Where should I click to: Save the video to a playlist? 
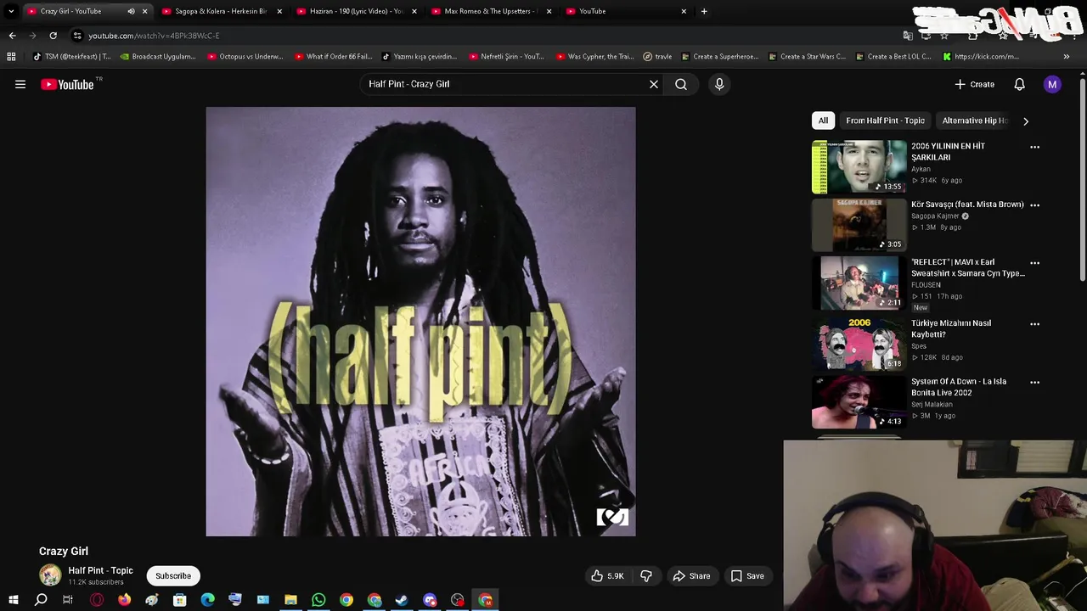[747, 575]
